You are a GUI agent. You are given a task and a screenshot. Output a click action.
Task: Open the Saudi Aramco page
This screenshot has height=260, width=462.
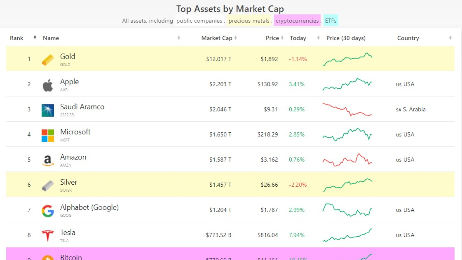(x=82, y=107)
